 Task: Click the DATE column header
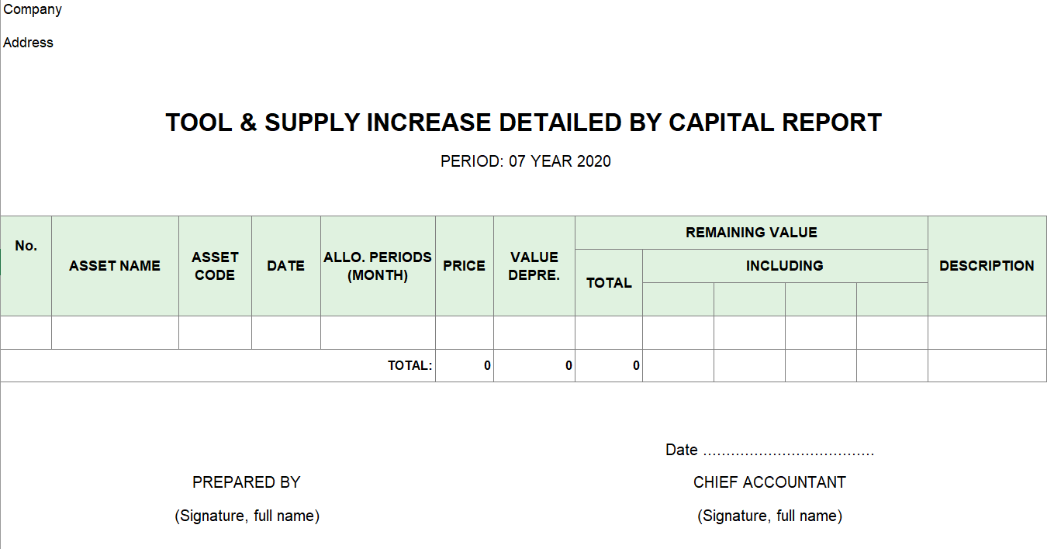(285, 266)
